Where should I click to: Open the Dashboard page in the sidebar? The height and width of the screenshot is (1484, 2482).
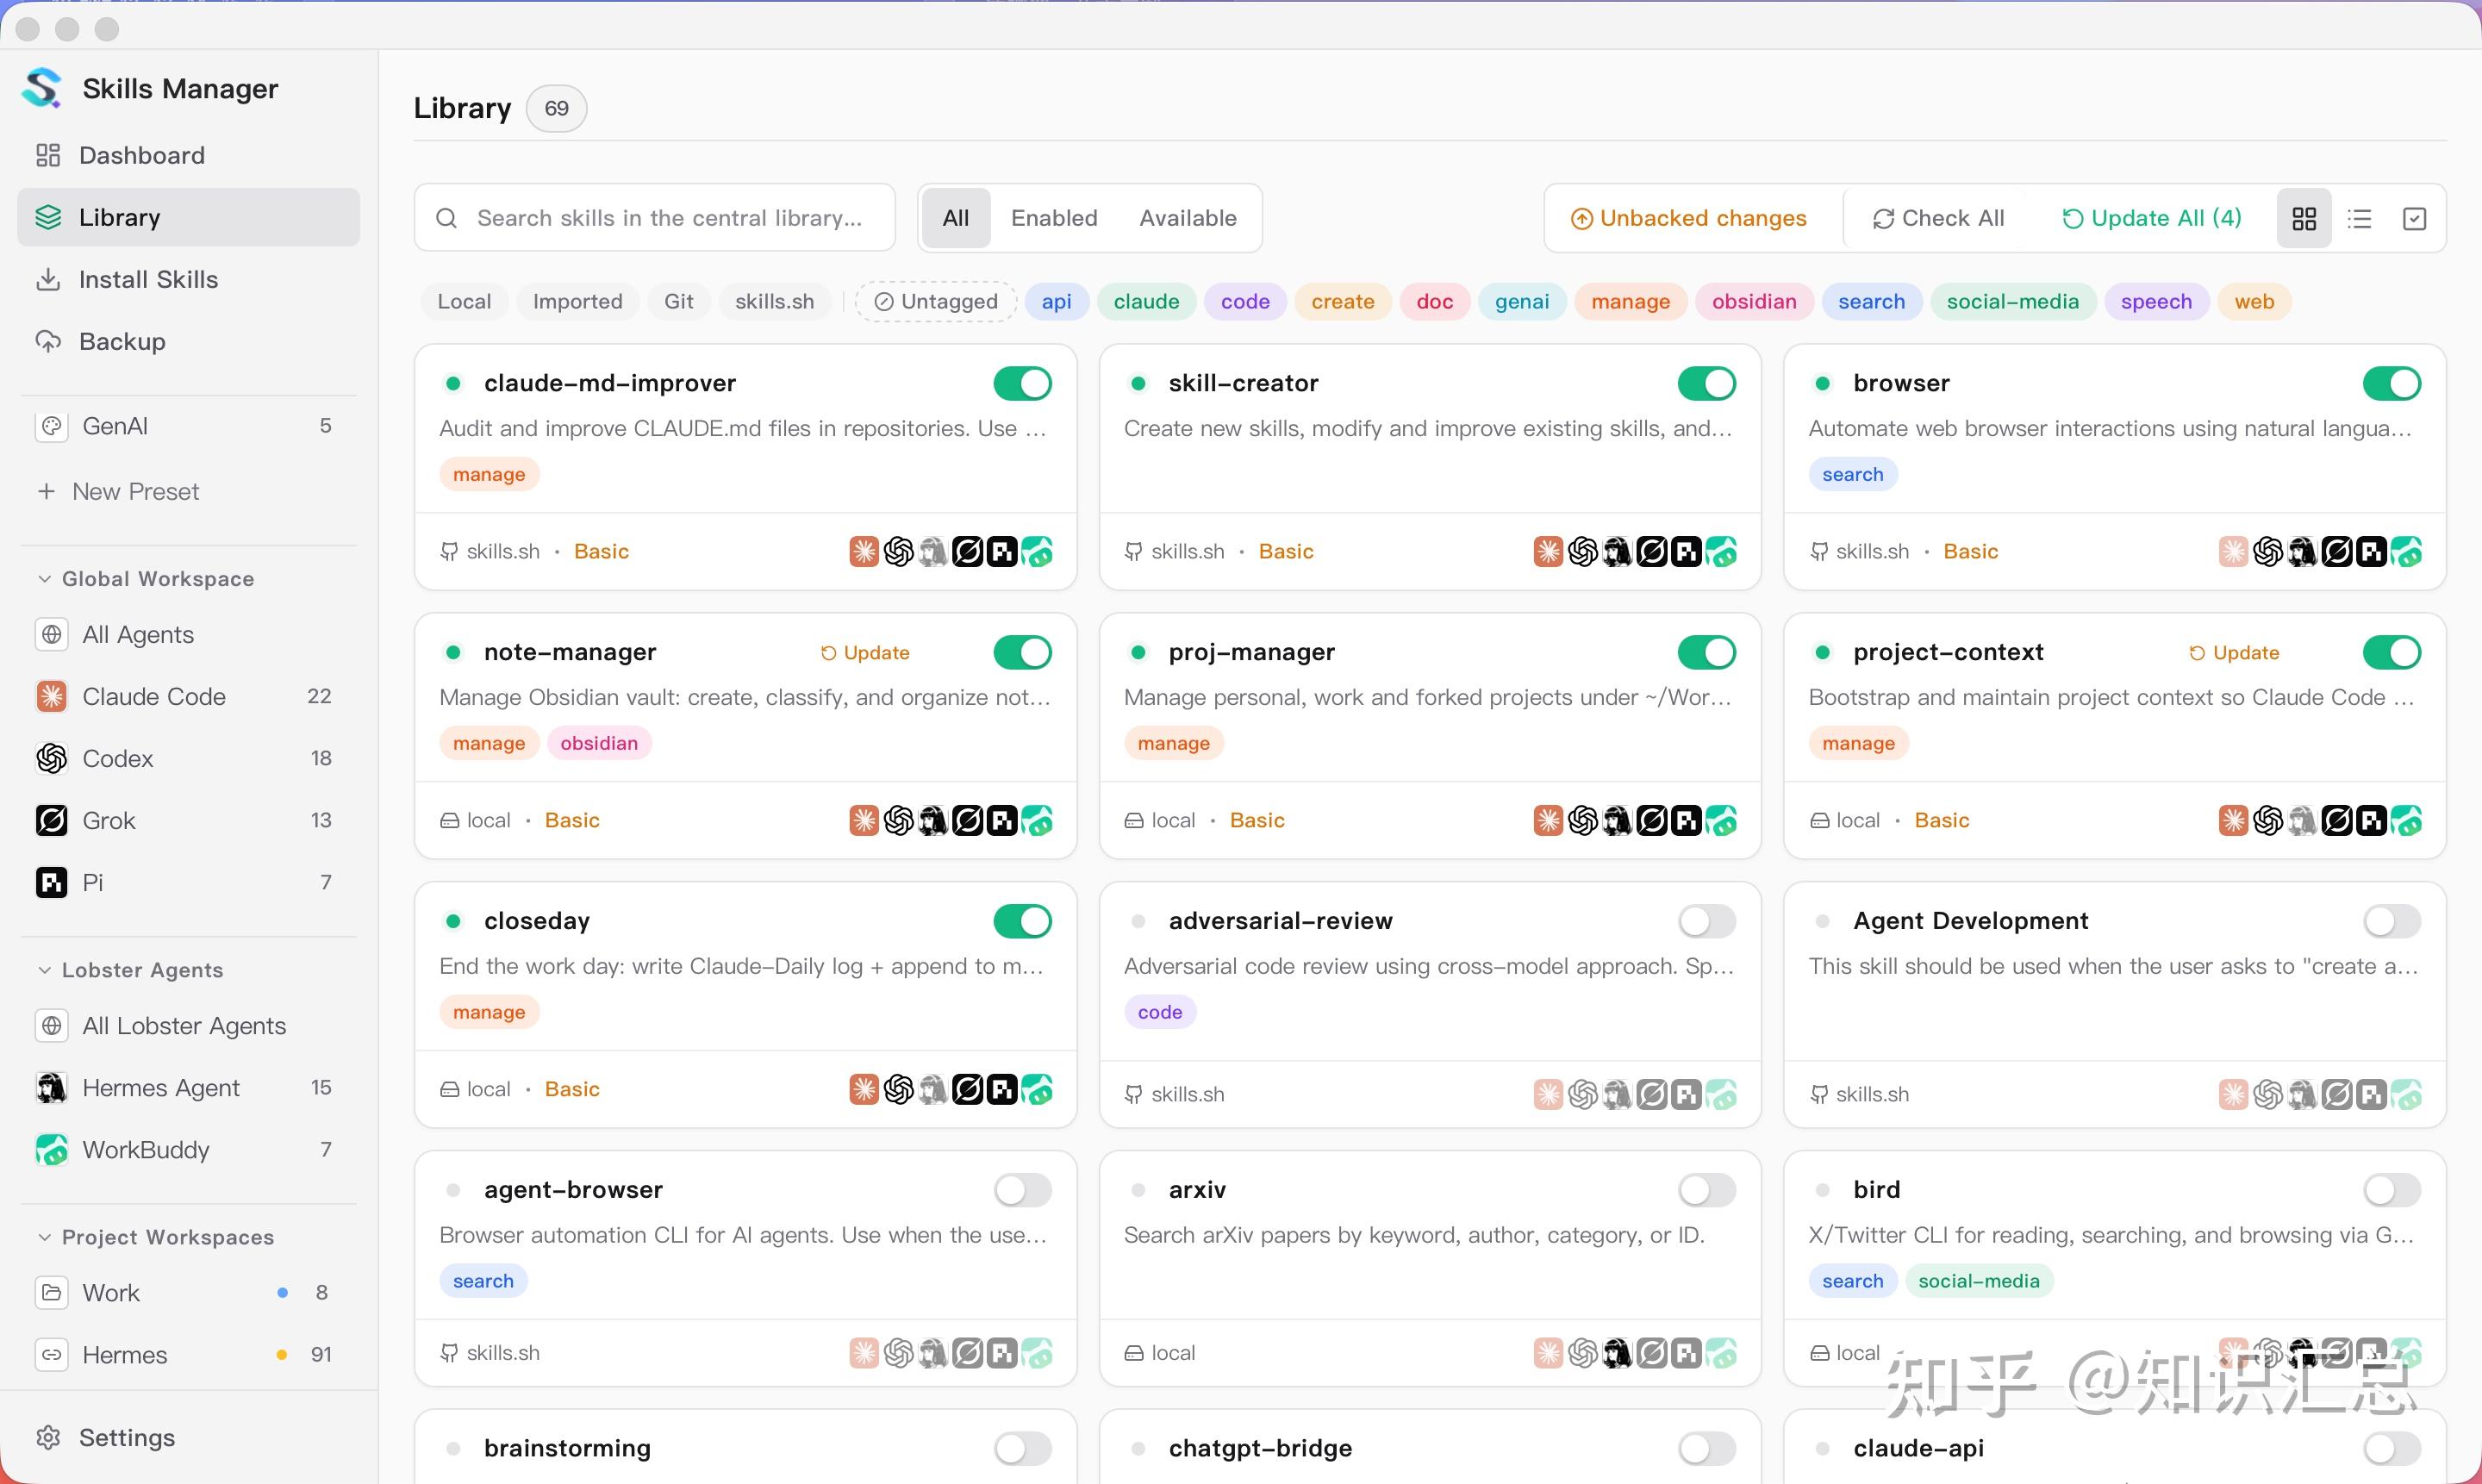point(188,155)
